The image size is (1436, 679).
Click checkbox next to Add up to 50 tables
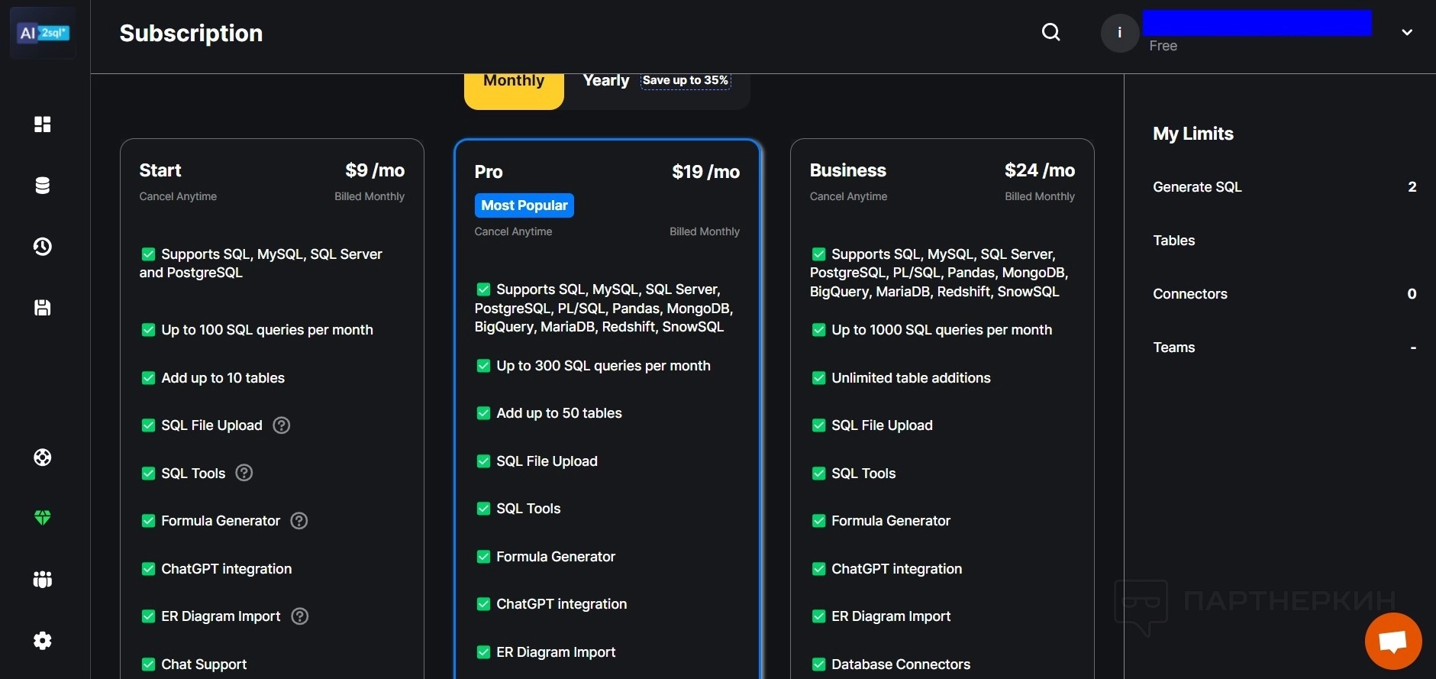pos(483,413)
